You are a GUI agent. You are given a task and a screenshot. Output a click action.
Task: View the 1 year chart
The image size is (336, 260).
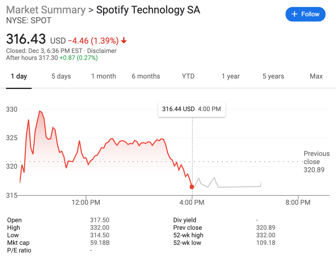pos(231,76)
